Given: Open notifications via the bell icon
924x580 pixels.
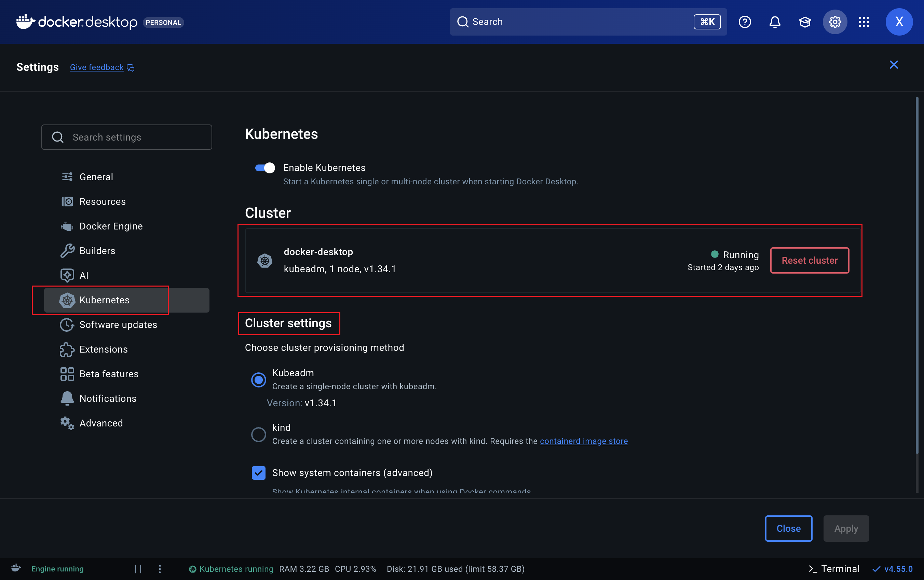Looking at the screenshot, I should click(775, 22).
